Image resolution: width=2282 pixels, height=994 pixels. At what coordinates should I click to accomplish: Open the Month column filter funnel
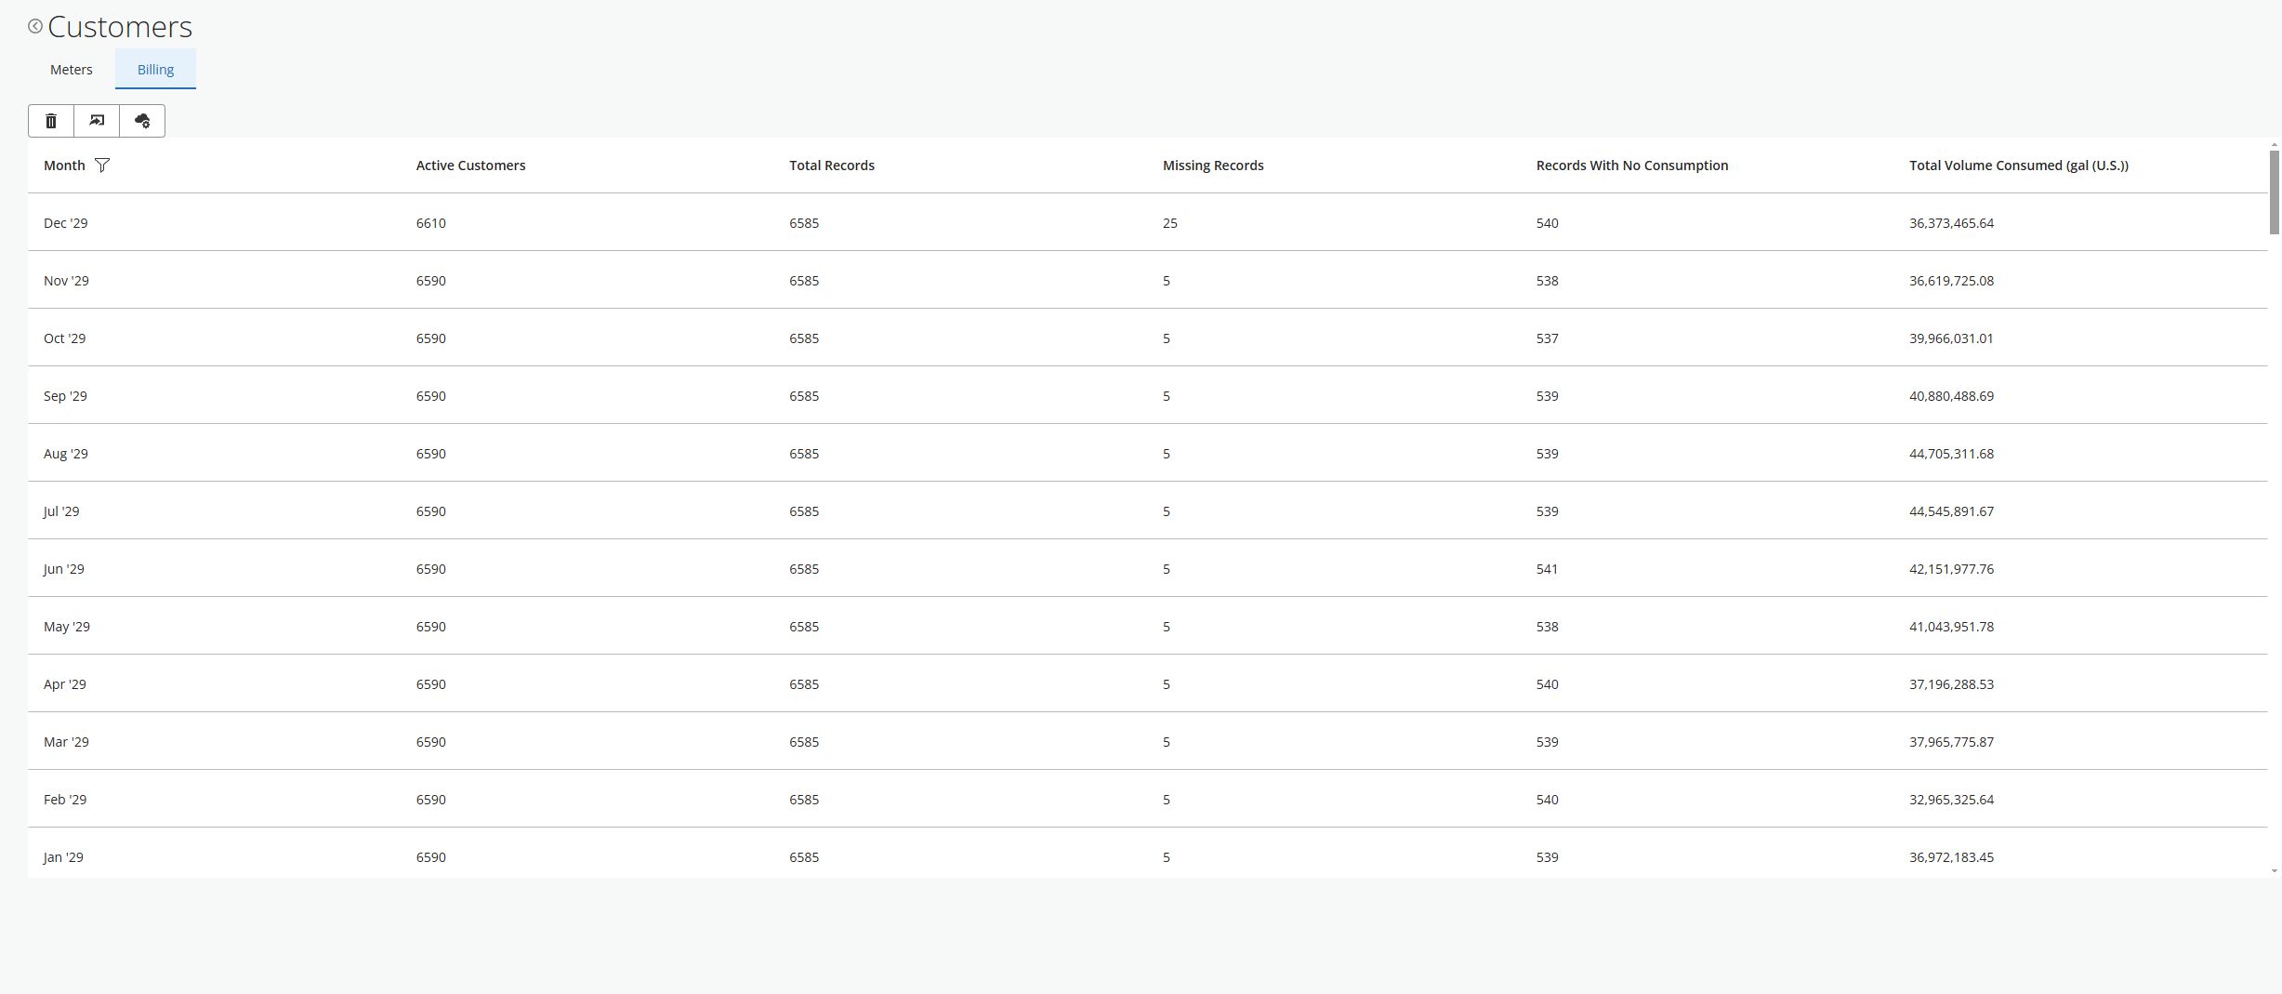102,166
